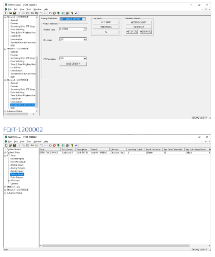Screen dimensions: 215x257
Task: Click the MTR TEMP button
Action: click(106, 22)
